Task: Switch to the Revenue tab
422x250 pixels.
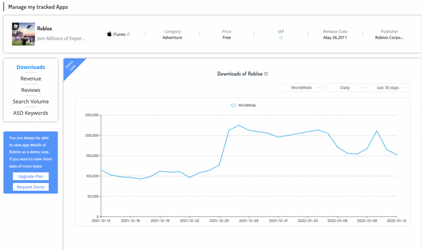Action: [31, 79]
